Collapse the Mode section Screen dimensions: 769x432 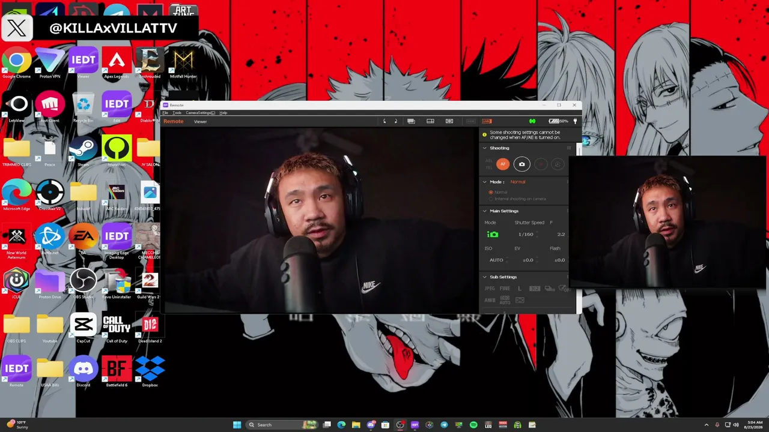485,182
